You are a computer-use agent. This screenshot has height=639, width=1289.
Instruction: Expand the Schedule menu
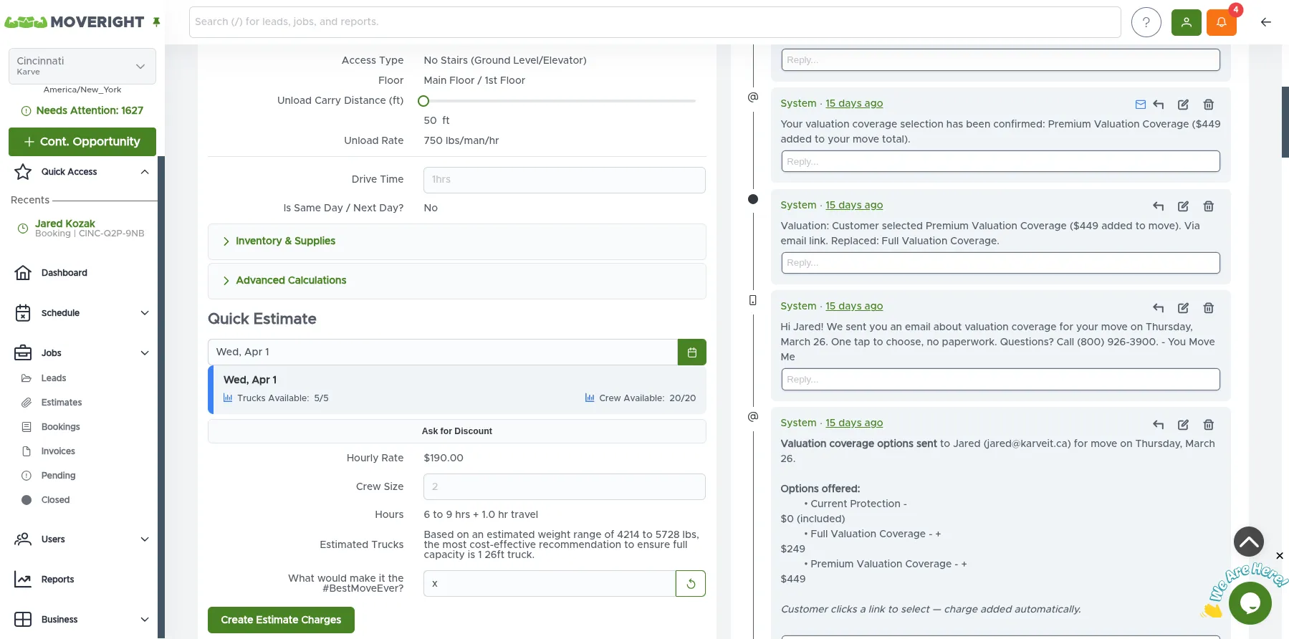pos(145,313)
